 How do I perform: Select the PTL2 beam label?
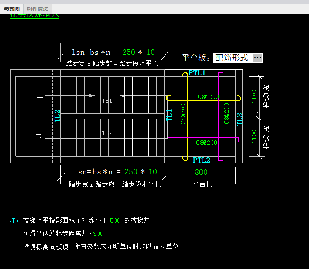click(x=201, y=160)
